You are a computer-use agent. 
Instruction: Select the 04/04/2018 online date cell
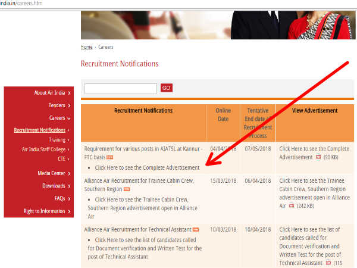223,149
